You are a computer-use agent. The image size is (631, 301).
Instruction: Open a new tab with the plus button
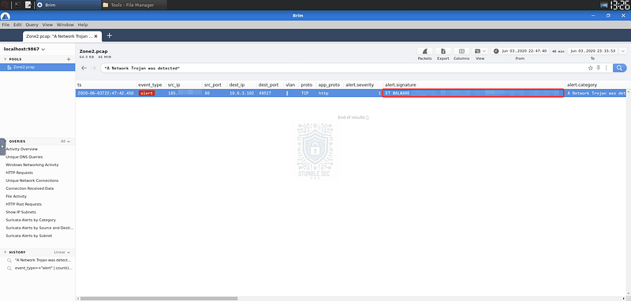point(109,35)
